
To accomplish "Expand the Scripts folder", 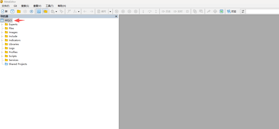I will (2, 56).
